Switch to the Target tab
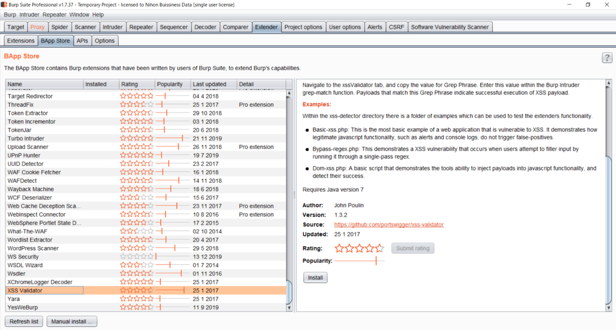This screenshot has height=330, width=616. [16, 27]
